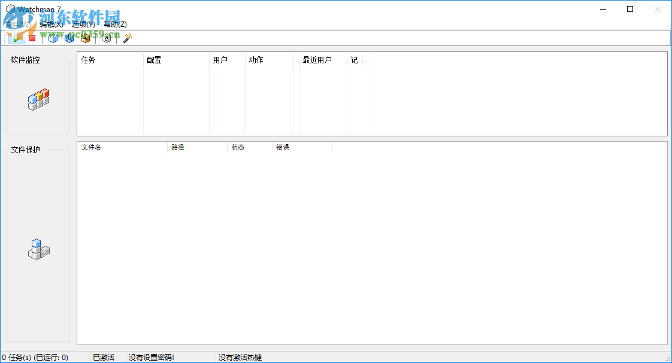The width and height of the screenshot is (672, 363).
Task: Click the green Start monitoring icon
Action: coord(16,38)
